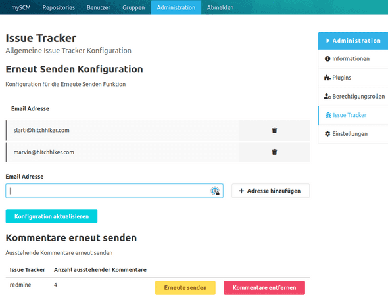Open Einstellungen in the sidebar

tap(353, 134)
